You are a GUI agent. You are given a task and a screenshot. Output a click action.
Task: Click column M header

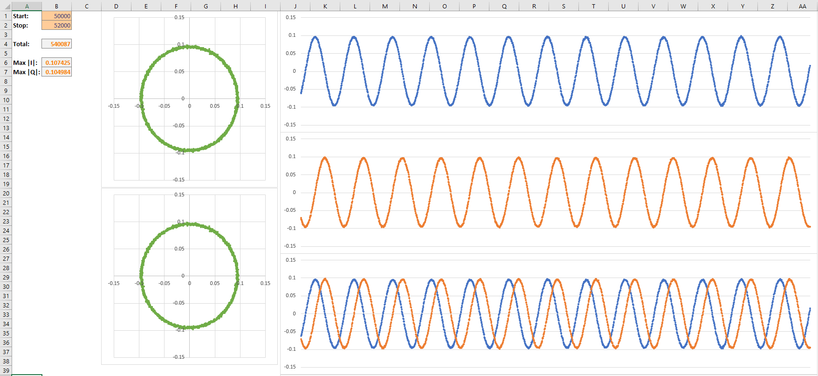coord(385,6)
